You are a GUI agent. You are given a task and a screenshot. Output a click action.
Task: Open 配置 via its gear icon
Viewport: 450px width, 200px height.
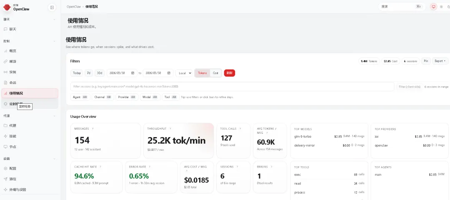pyautogui.click(x=5, y=168)
